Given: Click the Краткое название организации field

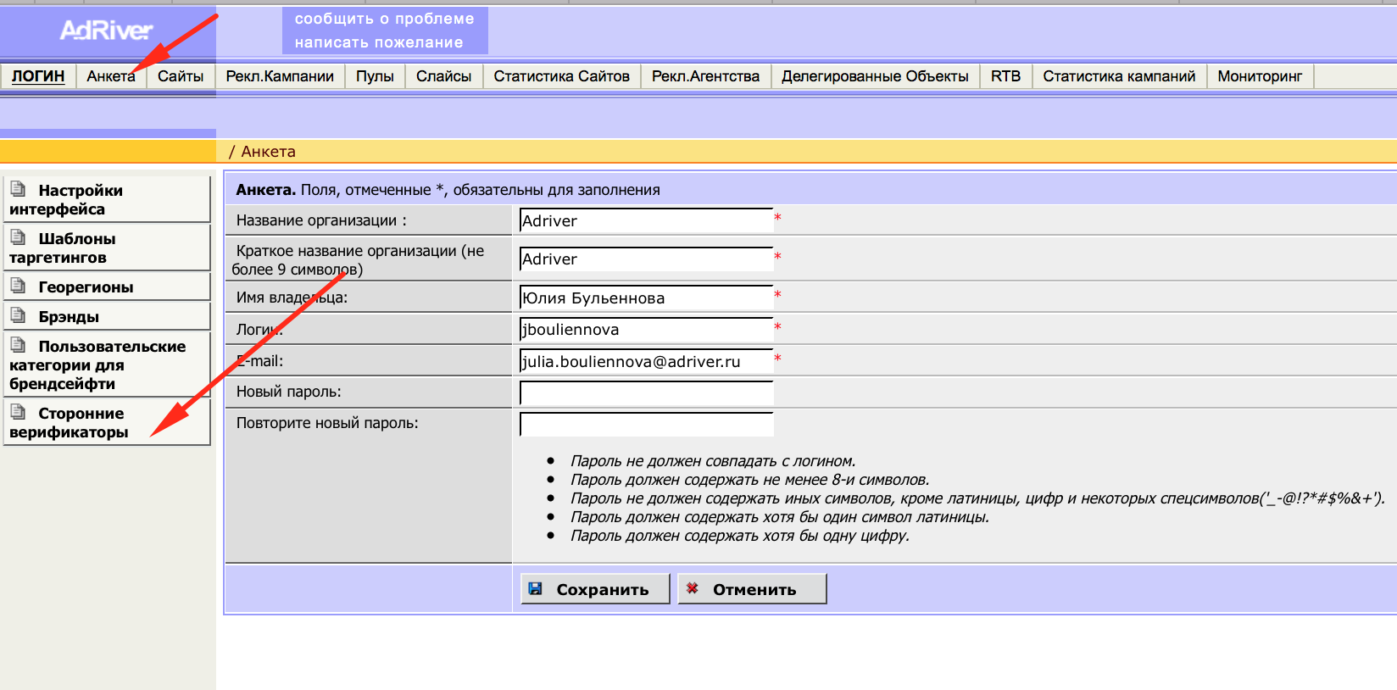Looking at the screenshot, I should [x=646, y=259].
